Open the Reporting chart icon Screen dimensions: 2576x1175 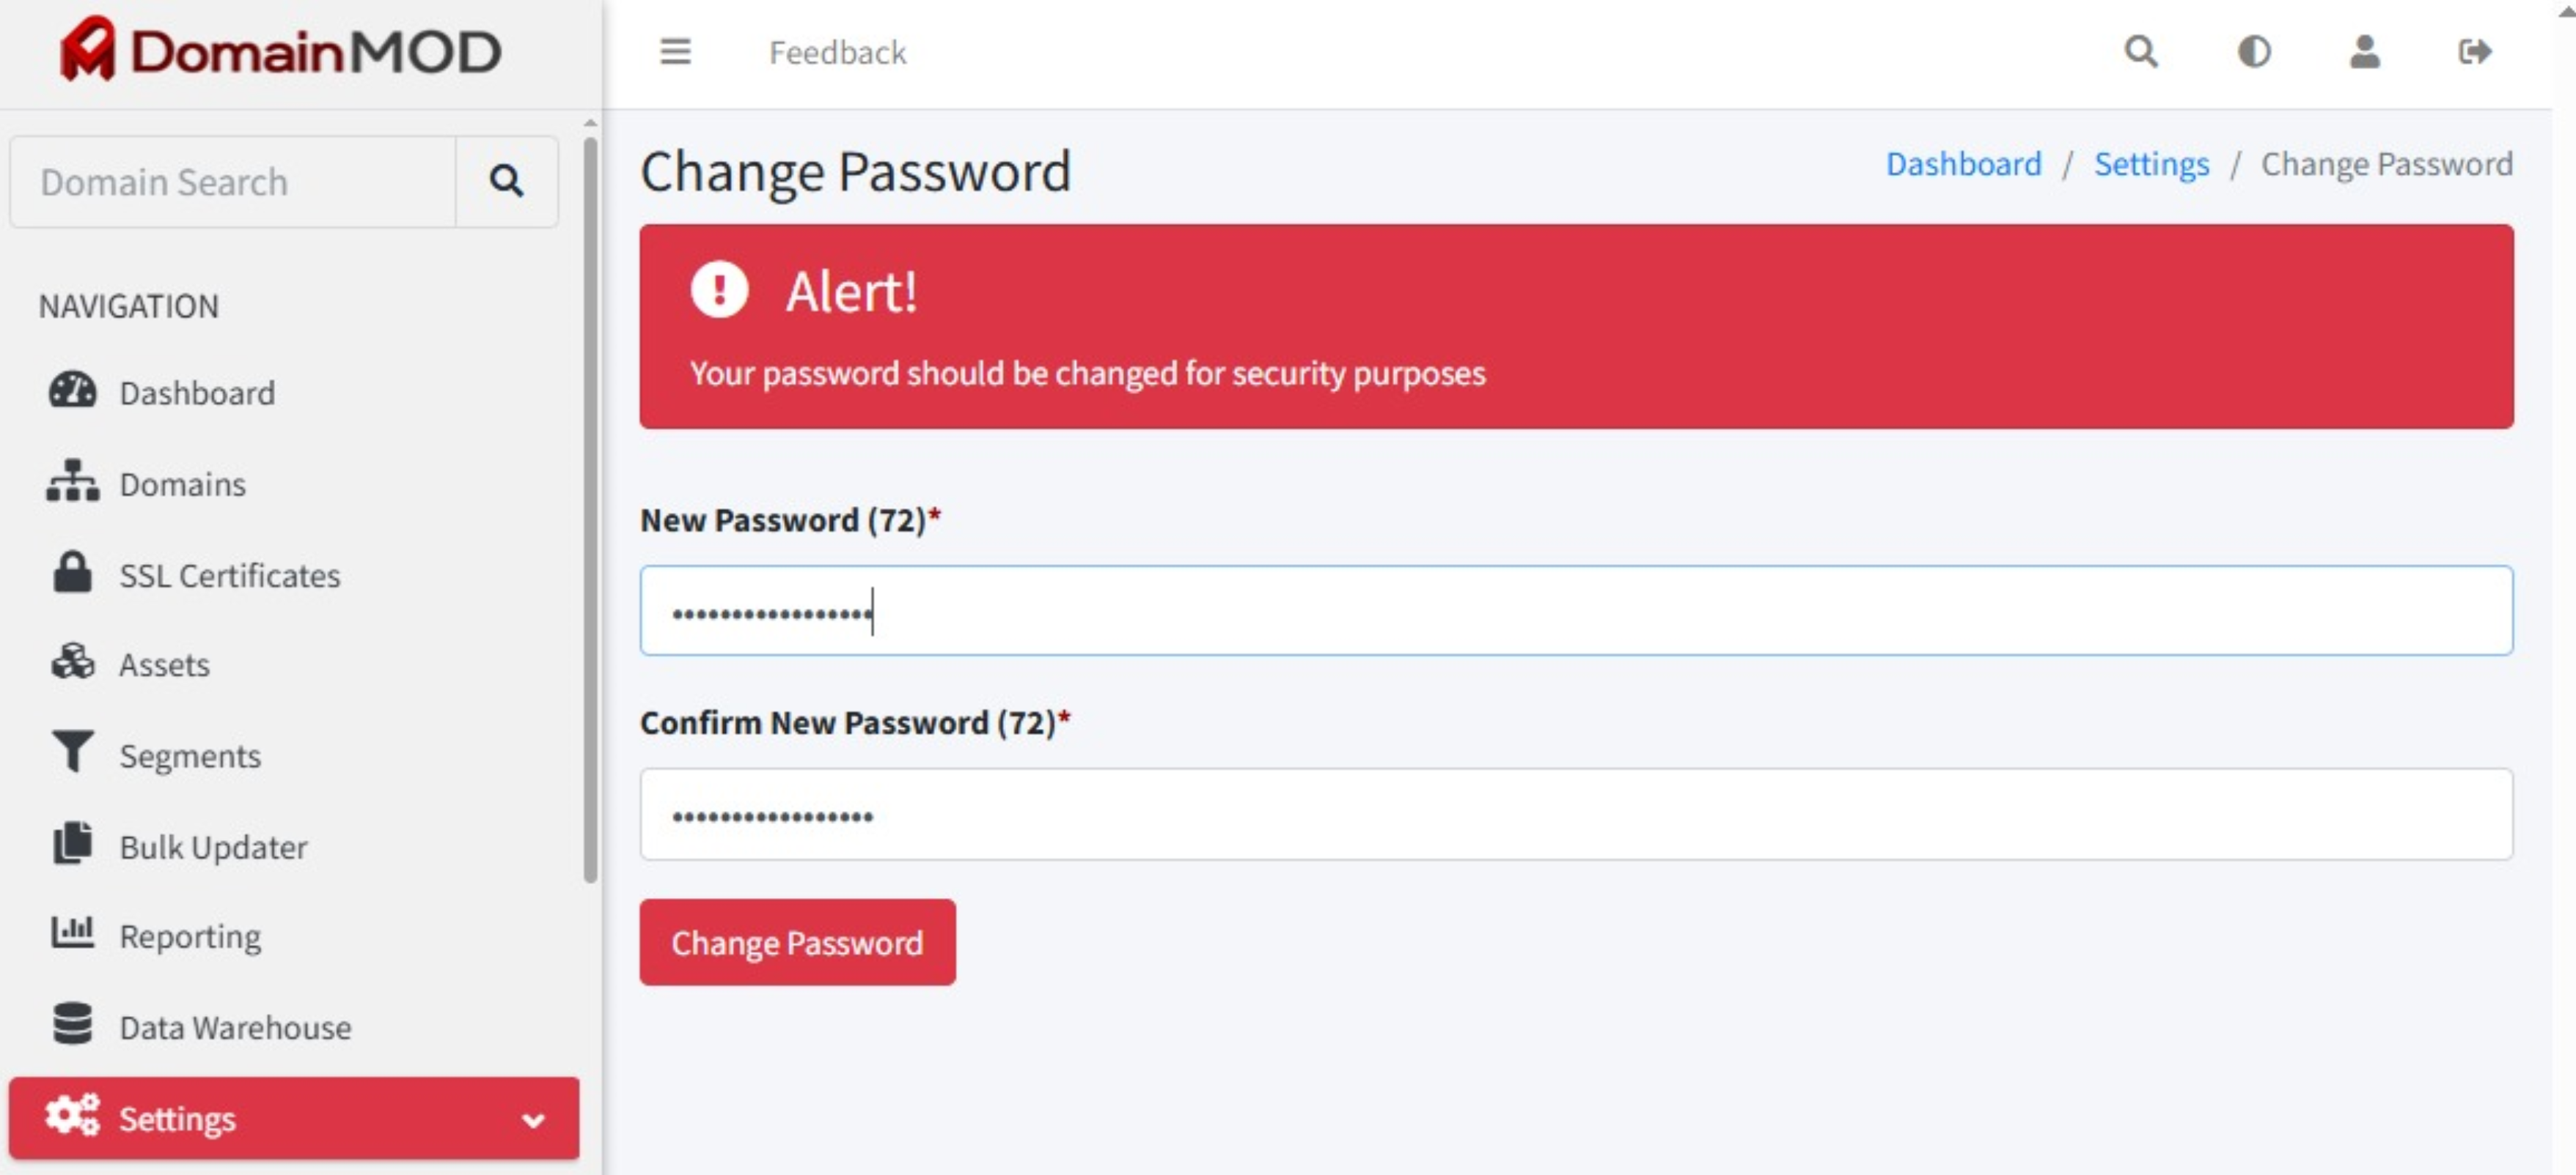point(72,933)
